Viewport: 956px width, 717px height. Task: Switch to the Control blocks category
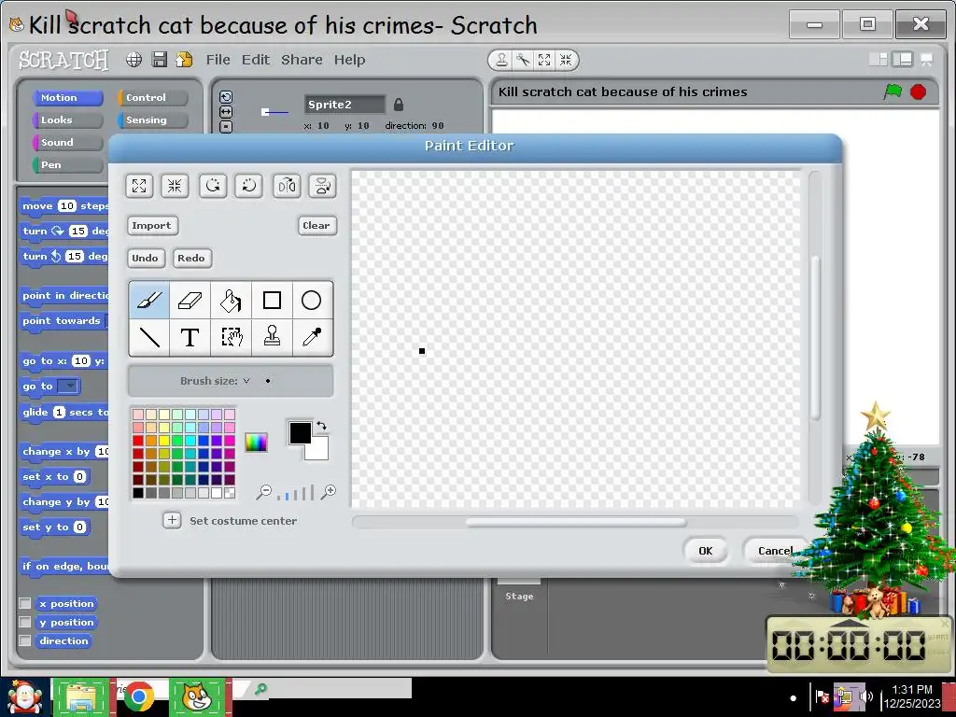coord(152,97)
